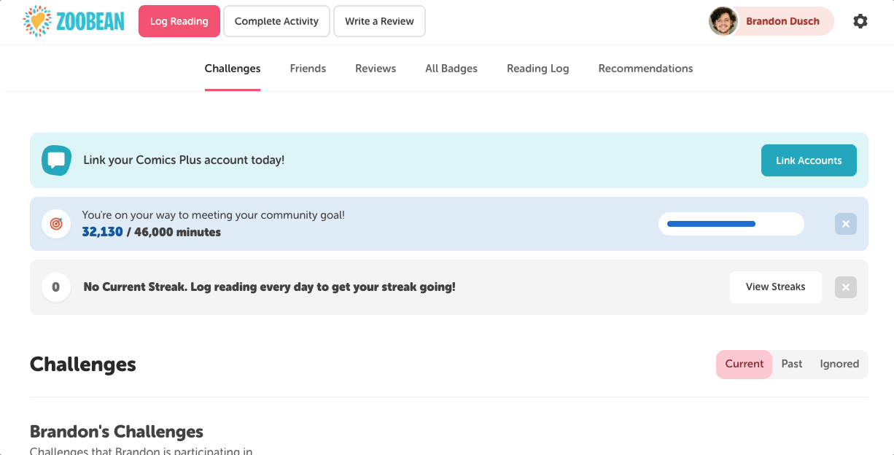Open the Recommendations tab

645,69
